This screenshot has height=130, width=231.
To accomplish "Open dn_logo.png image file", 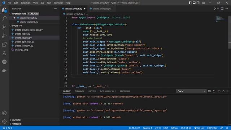I will click(x=21, y=50).
